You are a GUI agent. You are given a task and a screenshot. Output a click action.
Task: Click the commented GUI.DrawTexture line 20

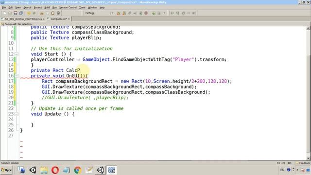pos(85,98)
